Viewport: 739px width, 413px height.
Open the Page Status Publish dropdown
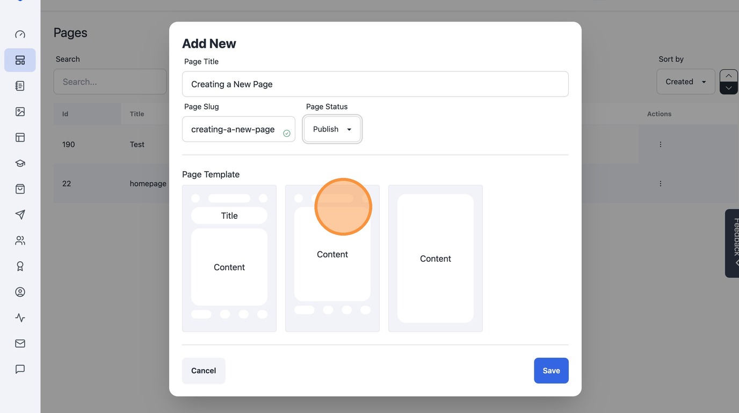tap(332, 129)
